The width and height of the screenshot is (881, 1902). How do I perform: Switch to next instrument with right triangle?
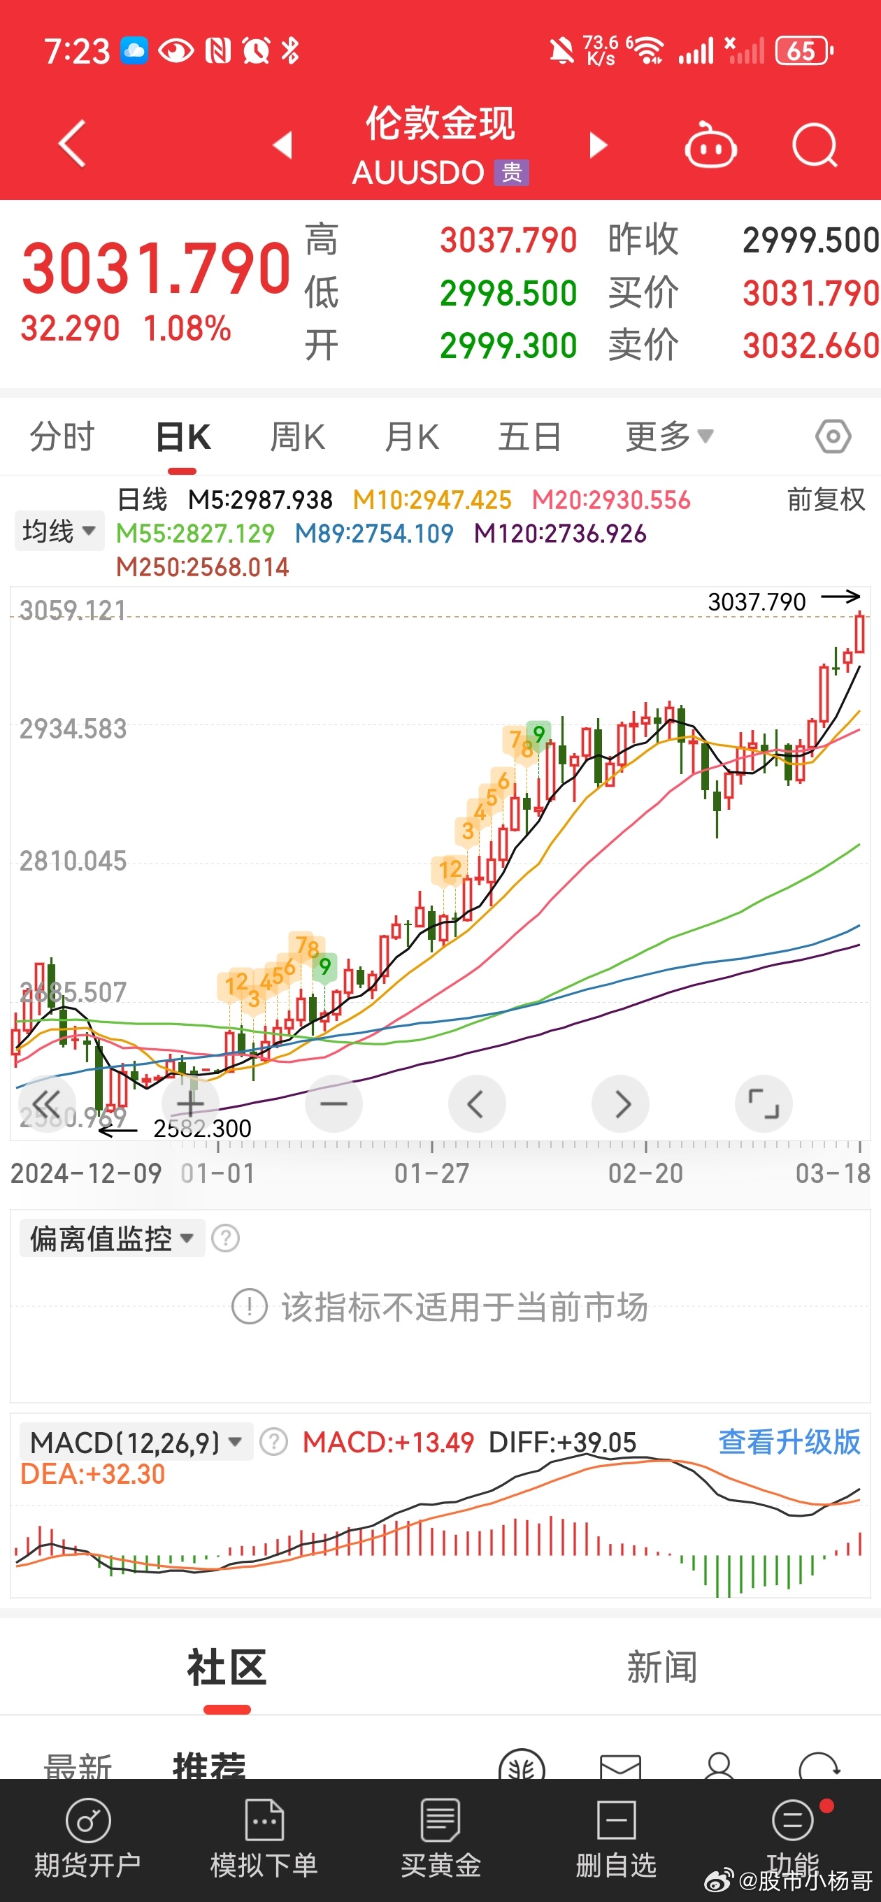(x=598, y=145)
